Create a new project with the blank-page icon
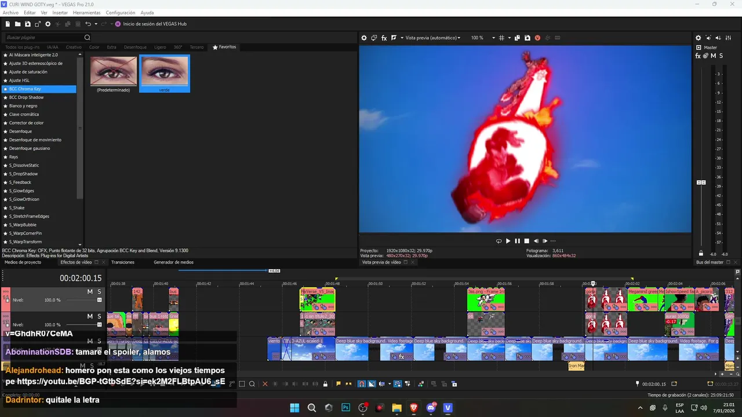742x417 pixels. (8, 24)
